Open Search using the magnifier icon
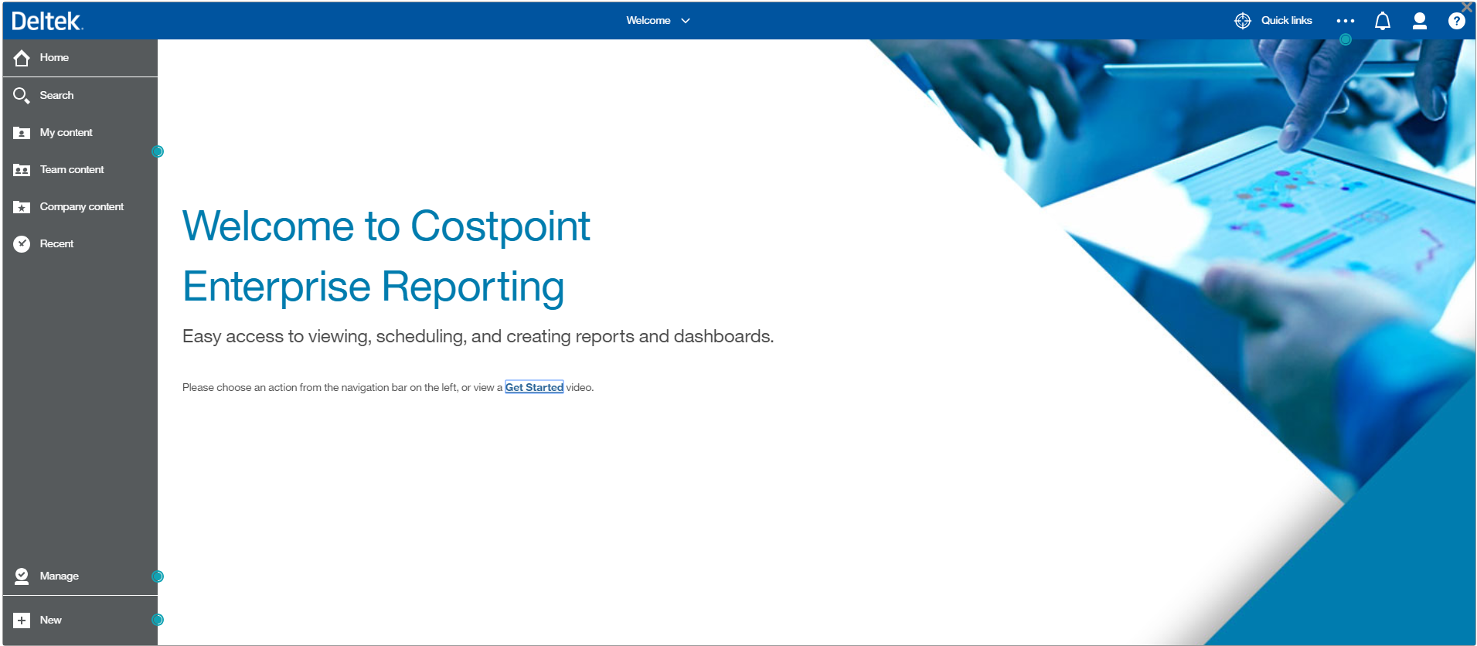This screenshot has height=646, width=1477. (x=22, y=96)
